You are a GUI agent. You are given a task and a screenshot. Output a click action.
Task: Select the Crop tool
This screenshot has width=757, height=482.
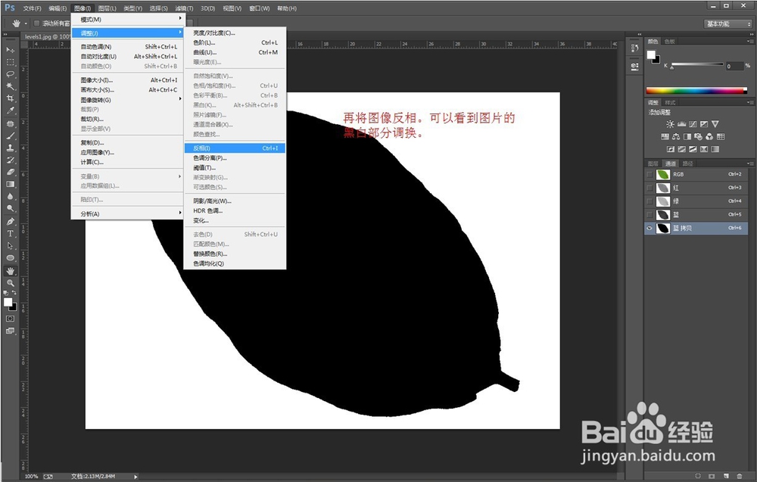point(10,98)
